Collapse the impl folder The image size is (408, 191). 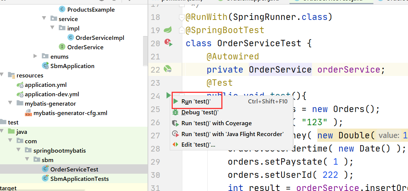click(x=52, y=27)
